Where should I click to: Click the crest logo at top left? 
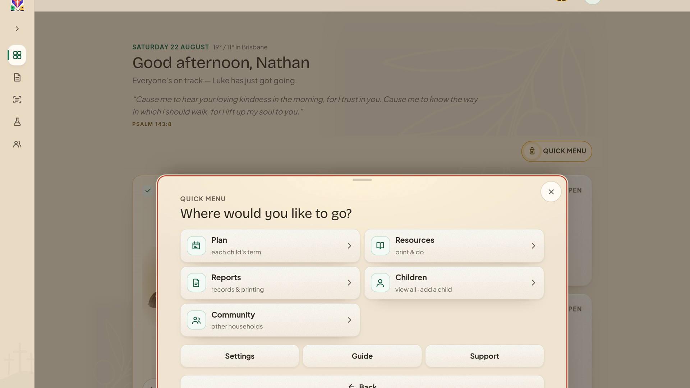pos(17,5)
